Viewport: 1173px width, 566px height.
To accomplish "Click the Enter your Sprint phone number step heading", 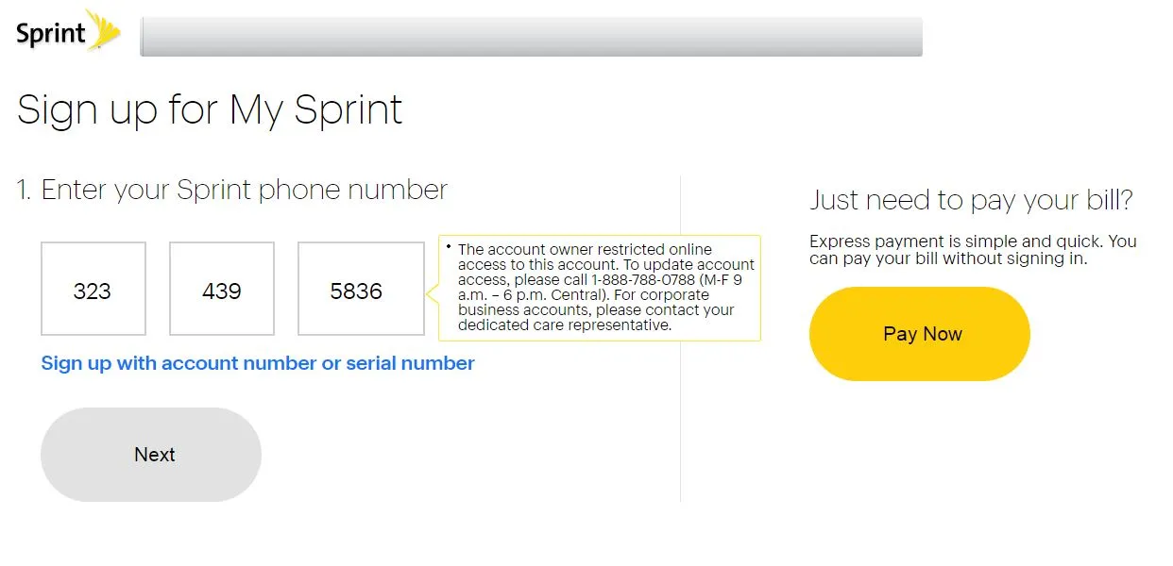I will 232,190.
